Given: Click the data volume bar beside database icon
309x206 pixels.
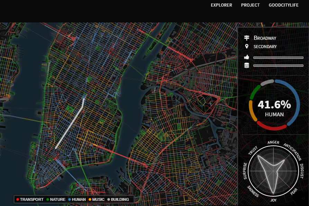Looking at the screenshot, I should coord(279,65).
